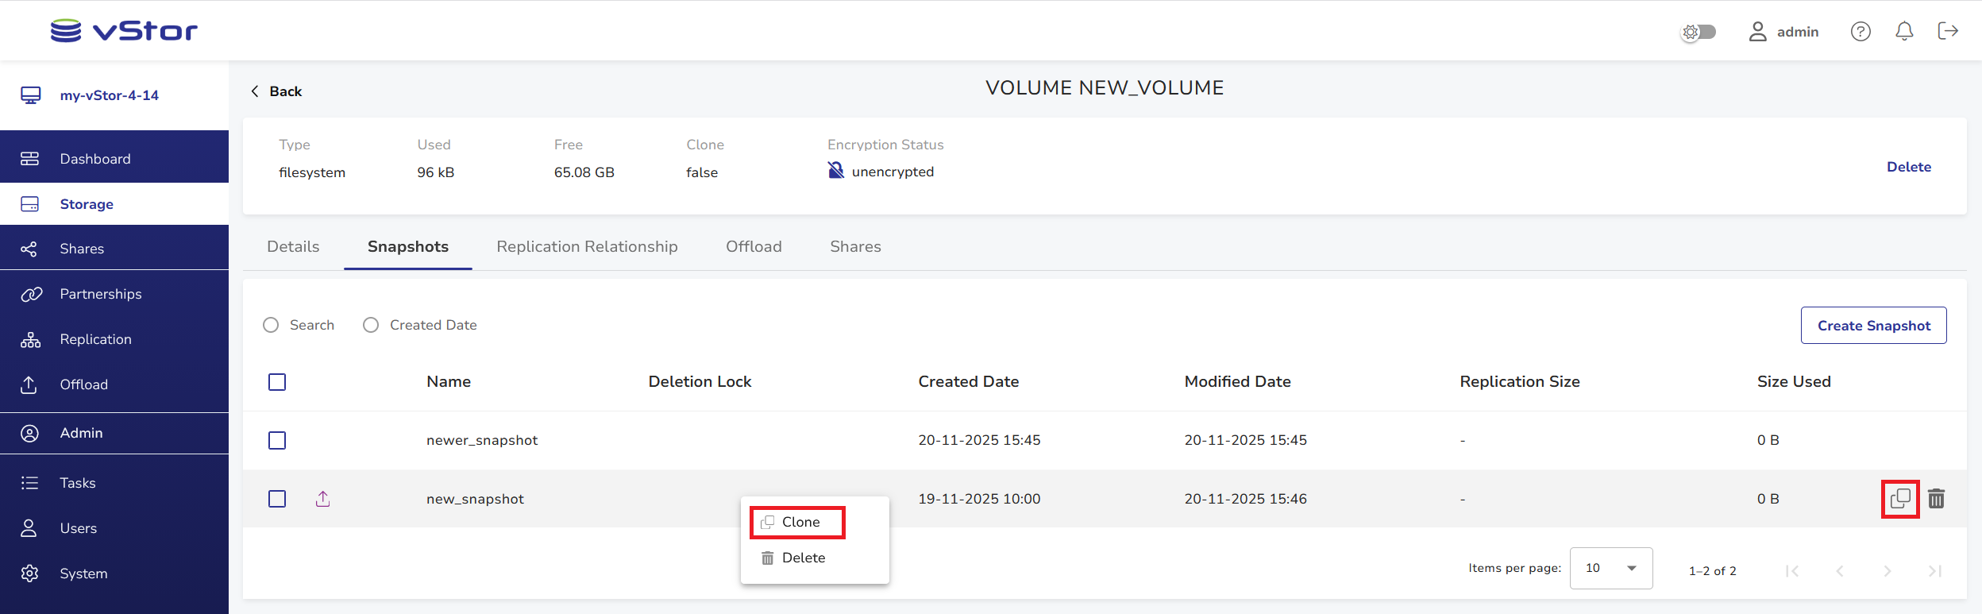Switch to the Replication Relationship tab
This screenshot has width=1982, height=614.
tap(587, 247)
